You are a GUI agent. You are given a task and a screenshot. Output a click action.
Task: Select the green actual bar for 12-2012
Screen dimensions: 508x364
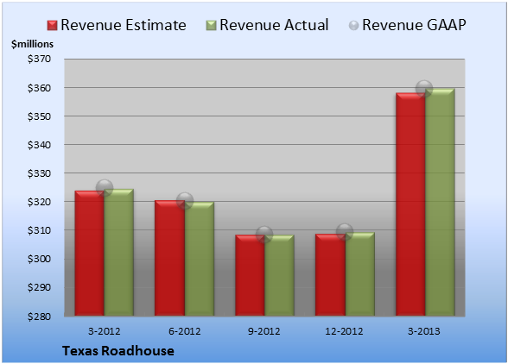(x=359, y=274)
